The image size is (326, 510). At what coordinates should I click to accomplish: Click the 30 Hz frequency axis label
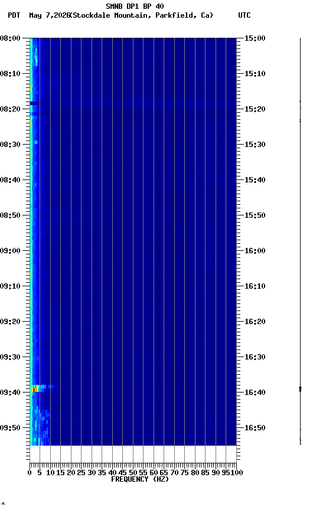(92, 473)
